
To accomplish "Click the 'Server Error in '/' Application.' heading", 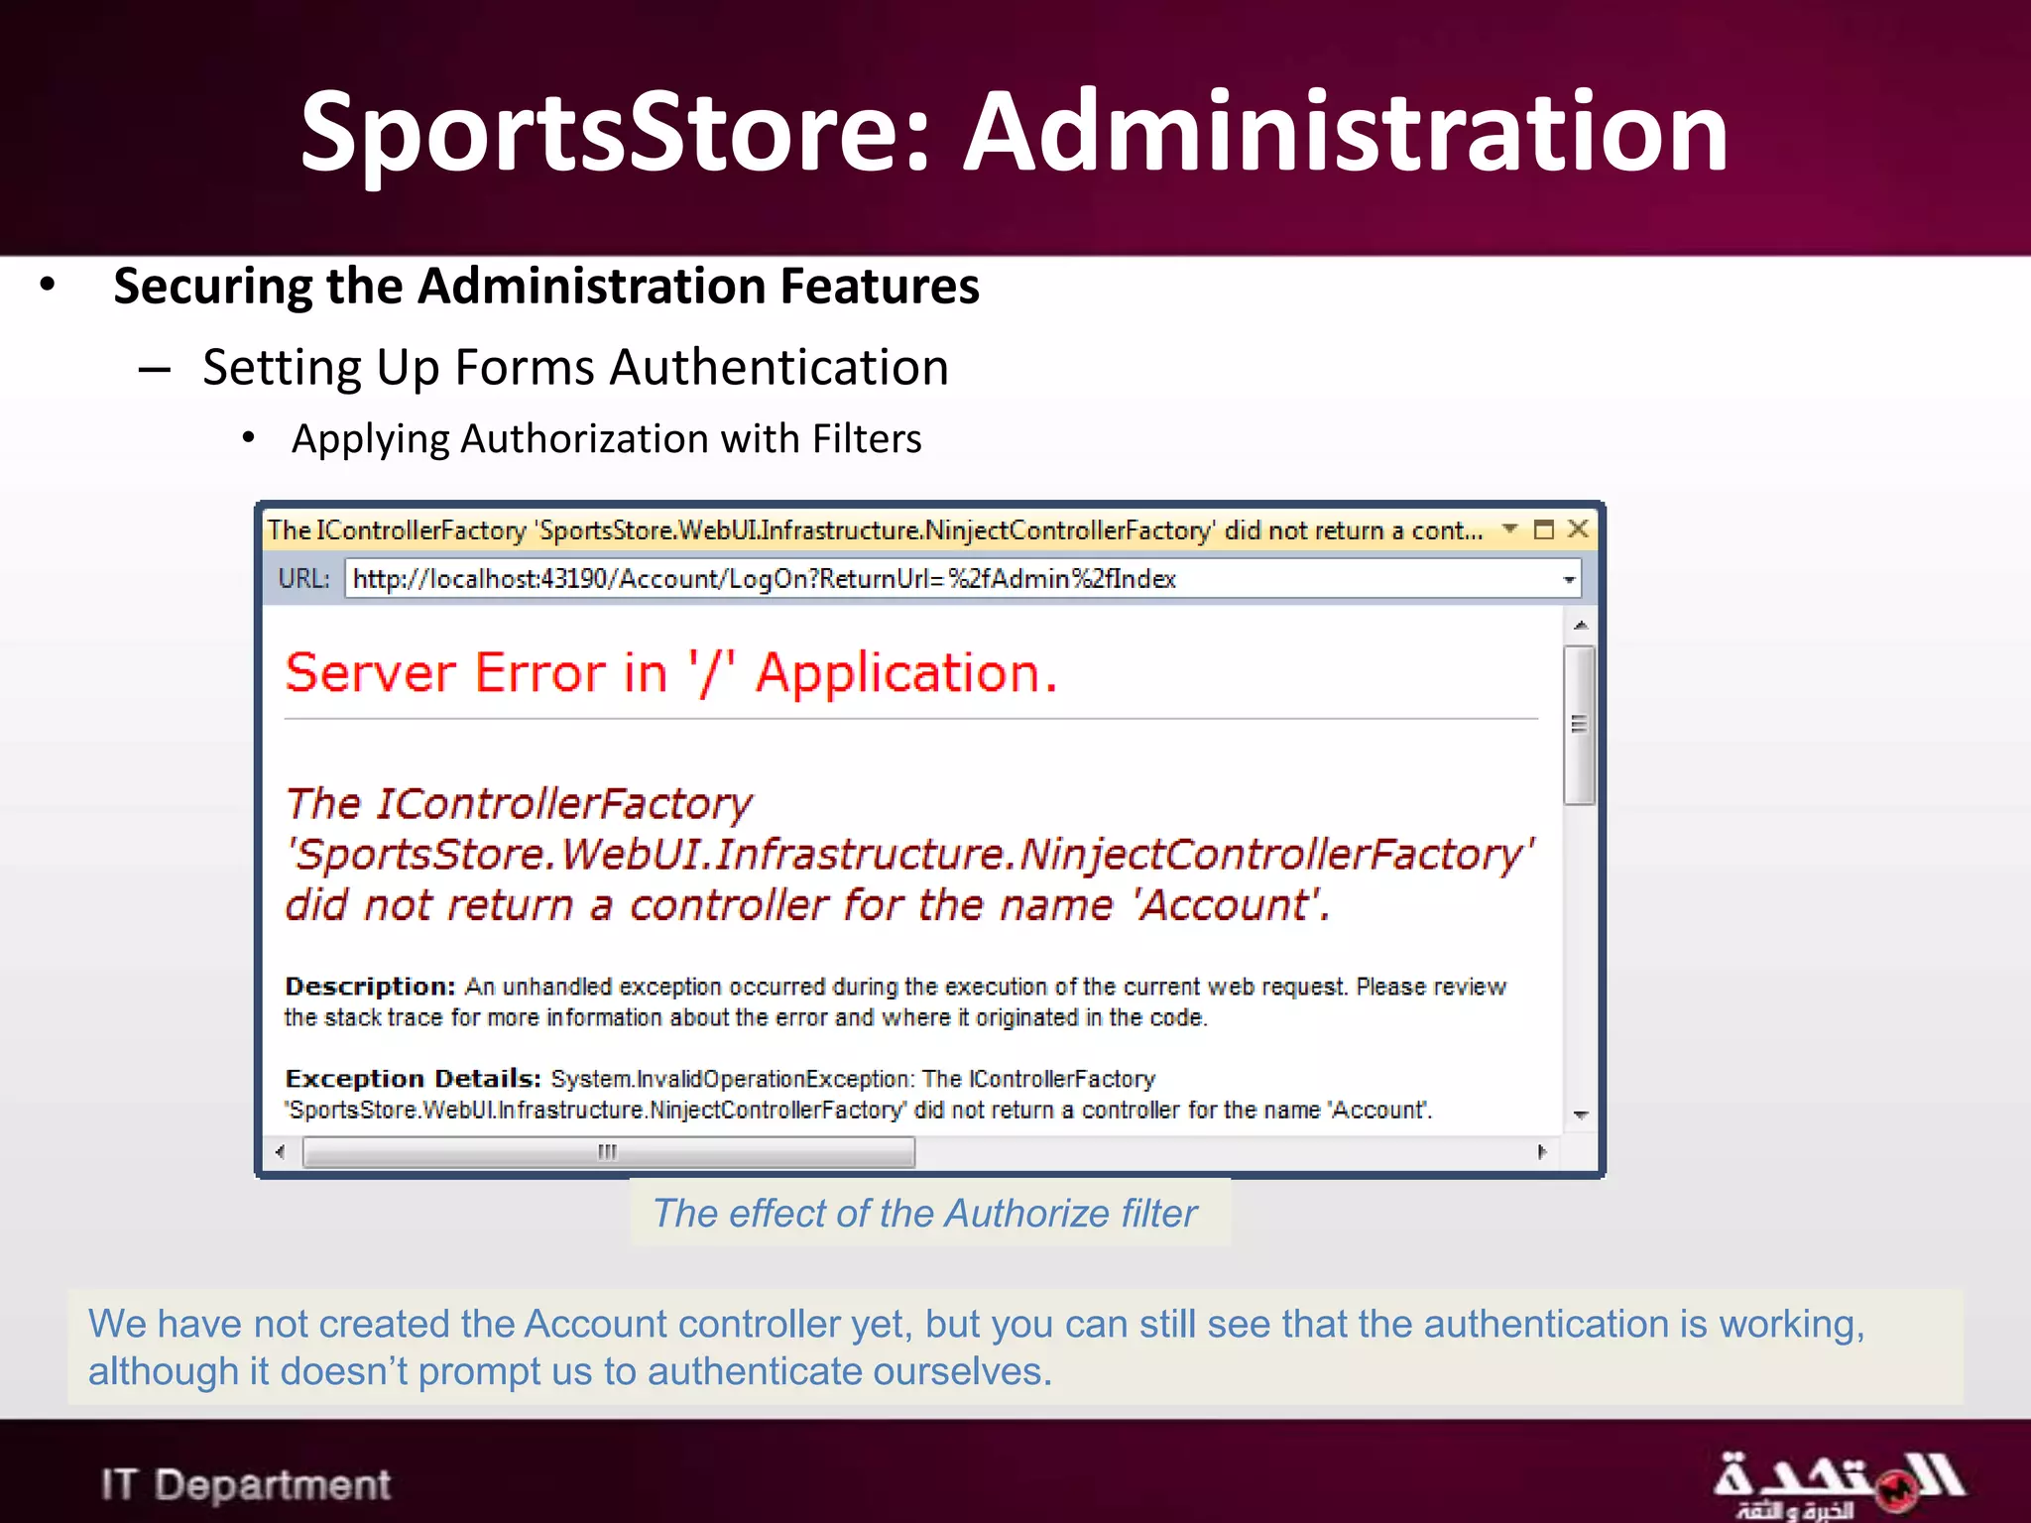I will tap(671, 673).
